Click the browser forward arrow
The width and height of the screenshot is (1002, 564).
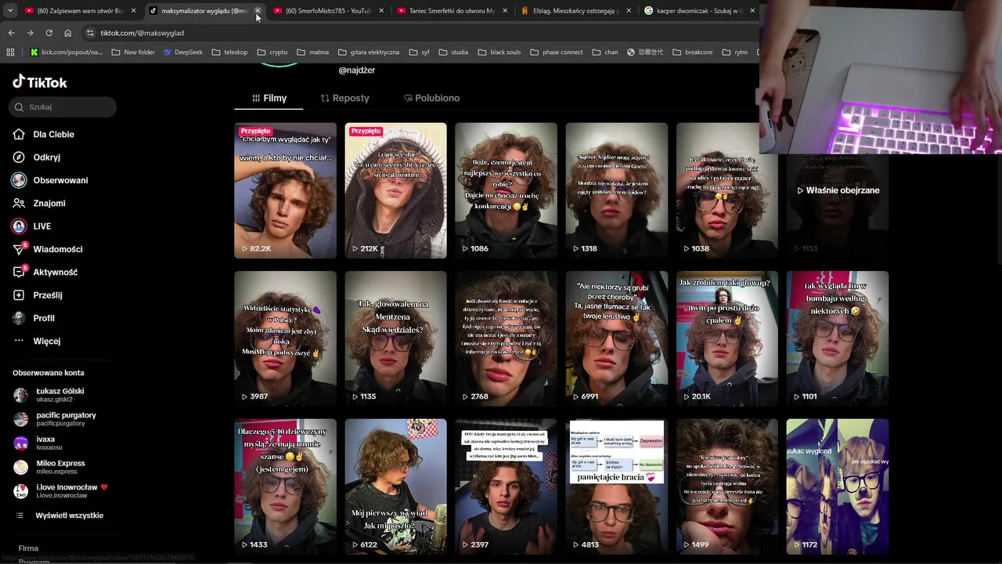click(30, 33)
